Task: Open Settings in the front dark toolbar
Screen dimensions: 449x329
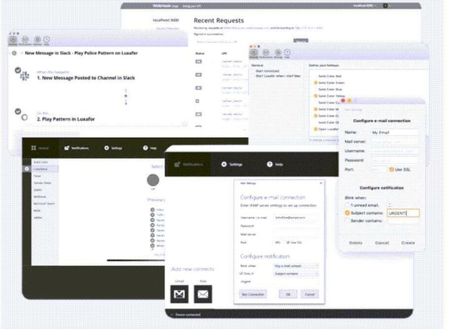Action: [232, 164]
